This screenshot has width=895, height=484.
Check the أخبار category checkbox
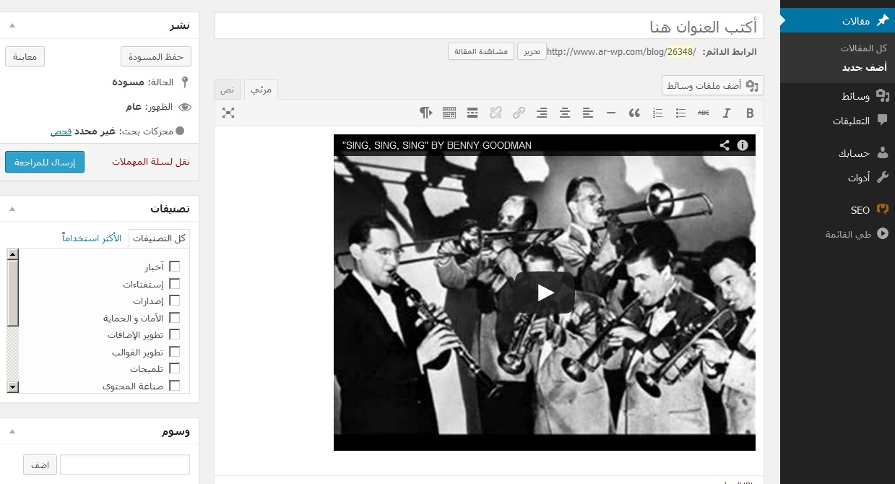[174, 267]
